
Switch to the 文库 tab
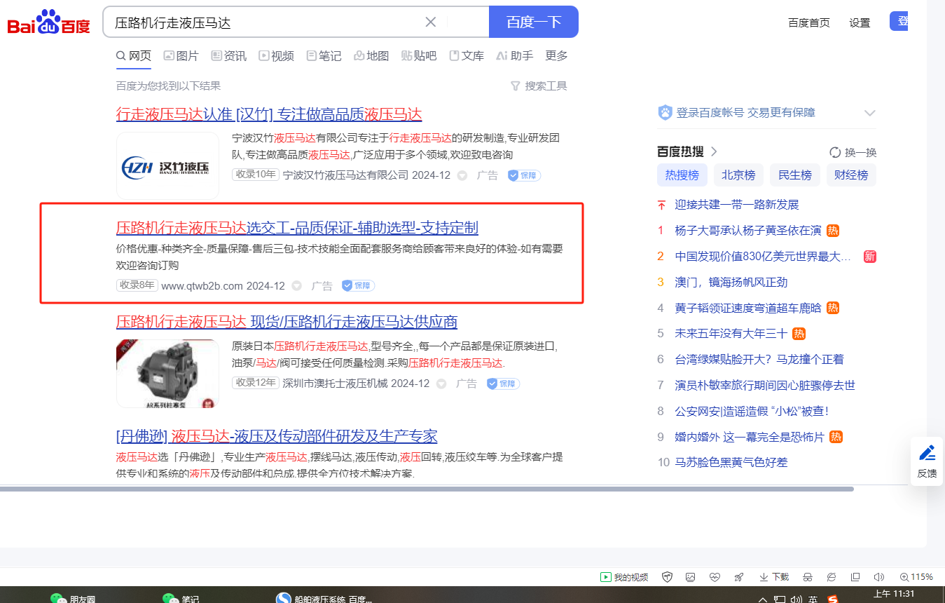(467, 56)
